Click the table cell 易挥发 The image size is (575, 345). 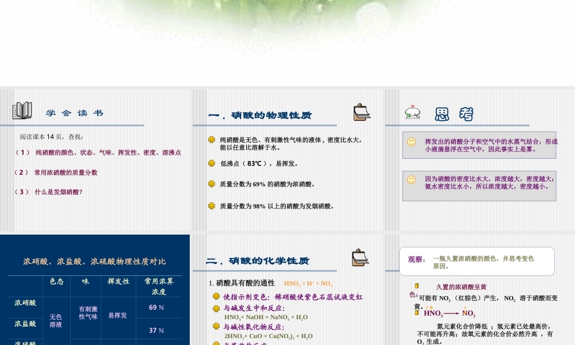[x=117, y=315]
